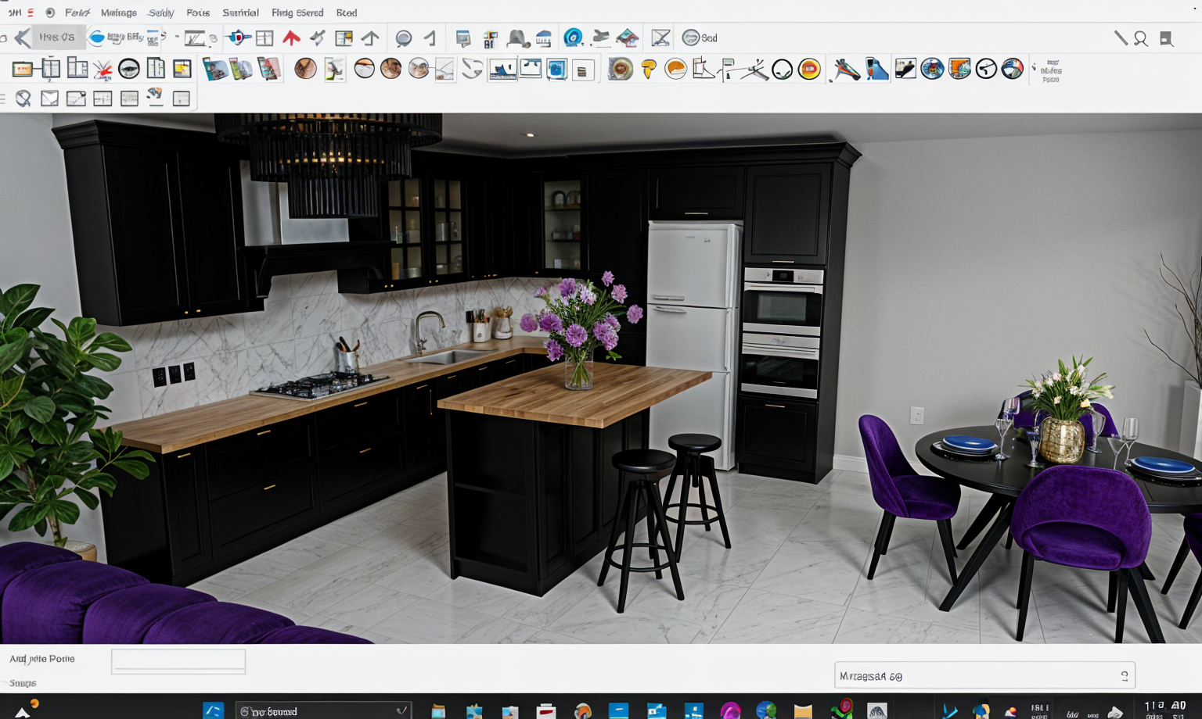This screenshot has height=719, width=1202.
Task: Open the Santrial menu
Action: tap(240, 13)
